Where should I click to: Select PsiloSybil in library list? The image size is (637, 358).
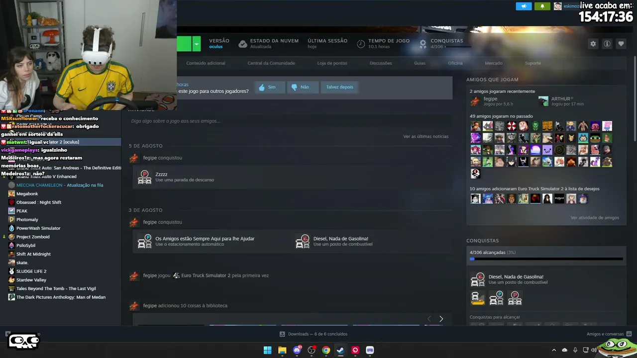click(x=26, y=246)
